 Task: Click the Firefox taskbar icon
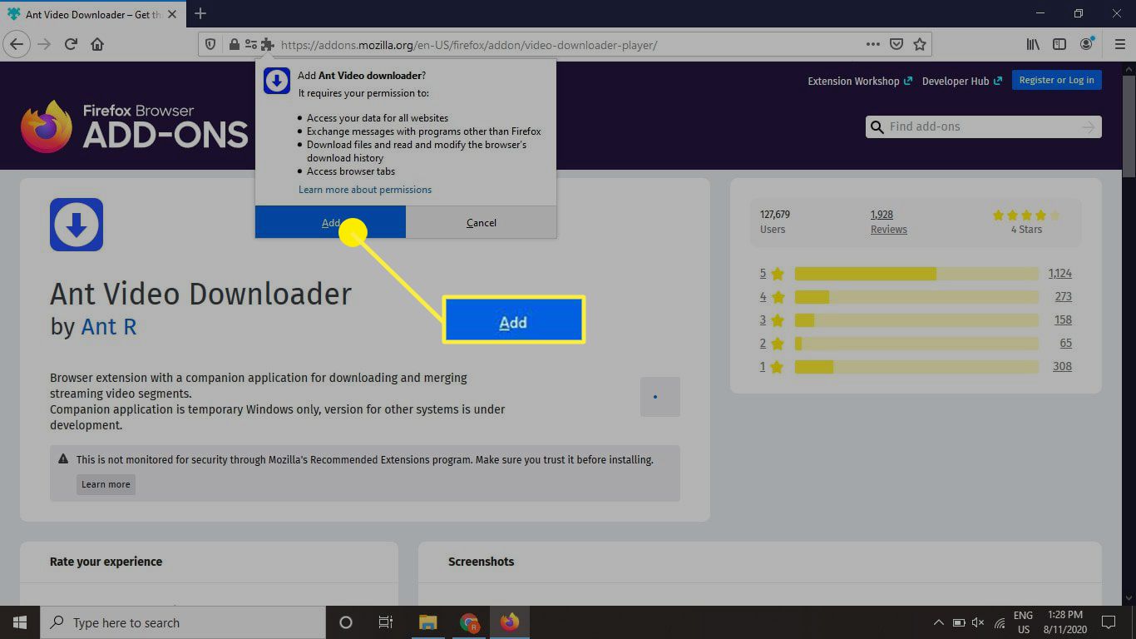click(x=510, y=622)
